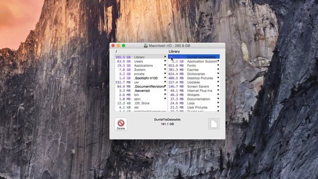Expand the Desktop Pictures folder arrow
The height and width of the screenshot is (179, 318).
pyautogui.click(x=218, y=78)
